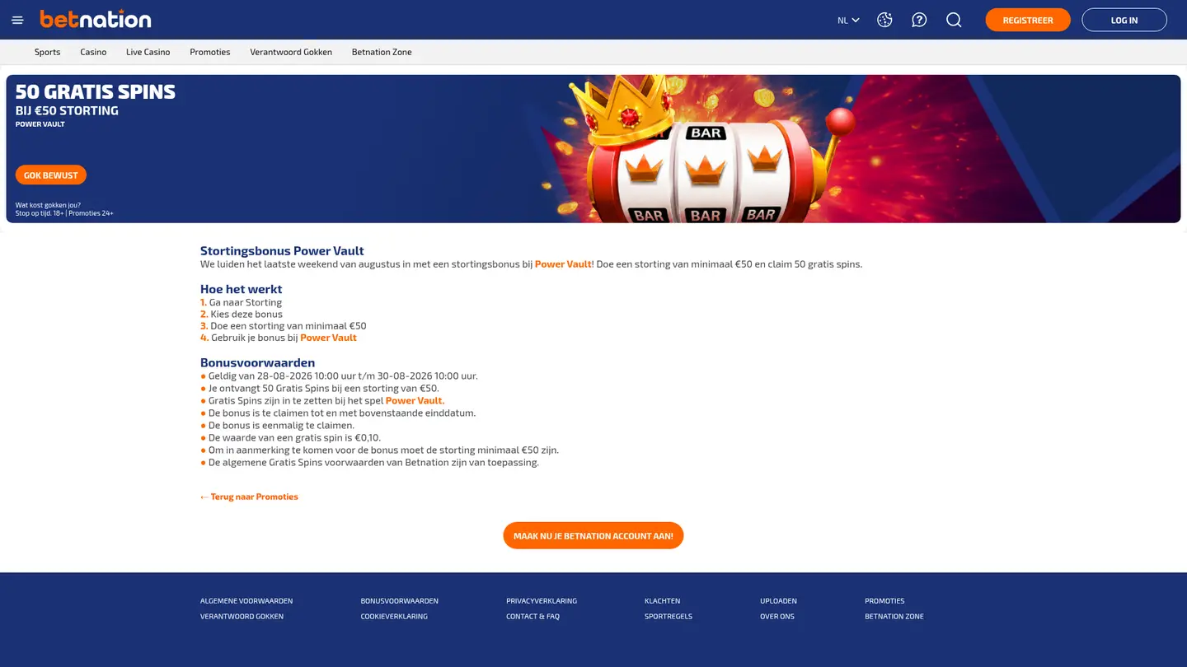Open the Sports menu item

48,52
